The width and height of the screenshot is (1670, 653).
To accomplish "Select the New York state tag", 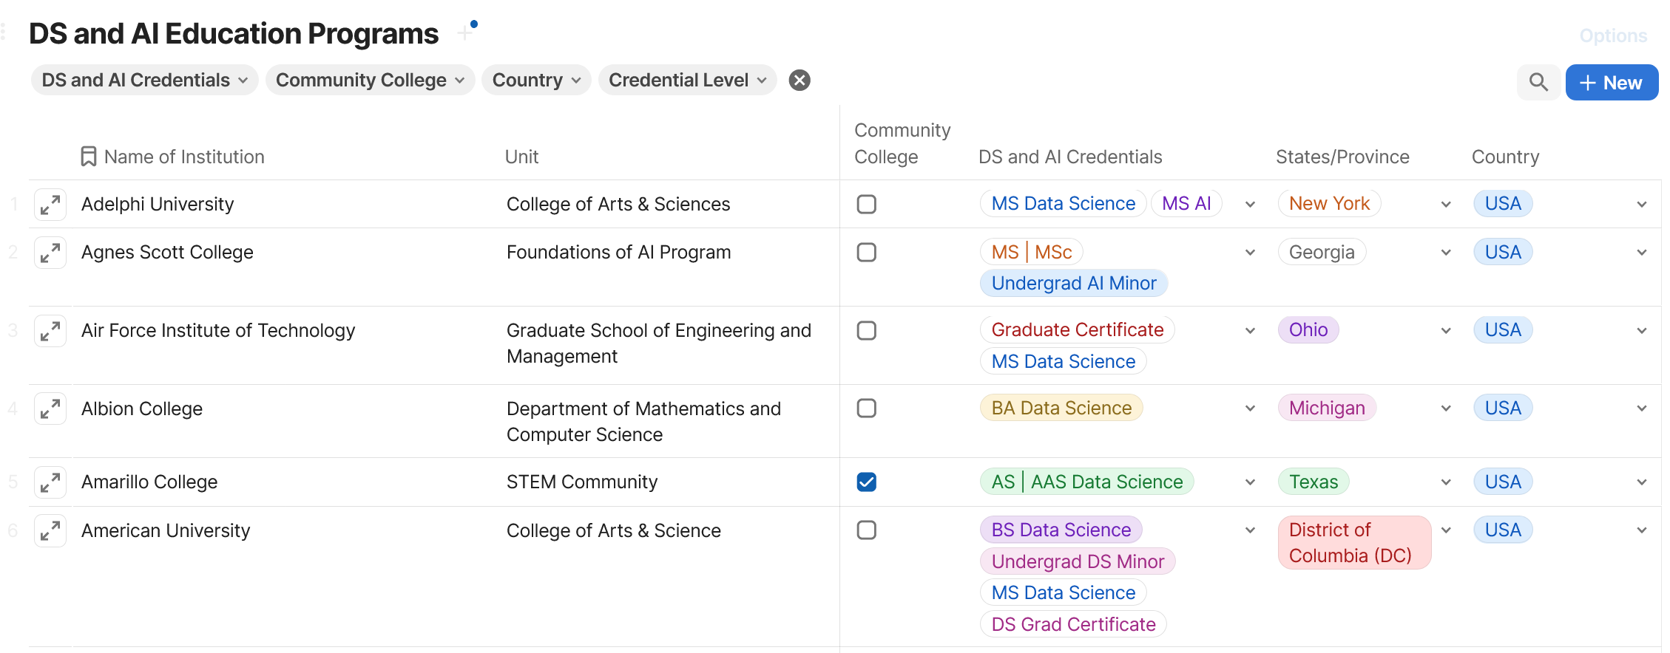I will 1329,204.
